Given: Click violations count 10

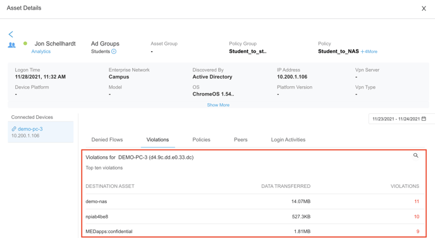Looking at the screenshot, I should click(417, 216).
